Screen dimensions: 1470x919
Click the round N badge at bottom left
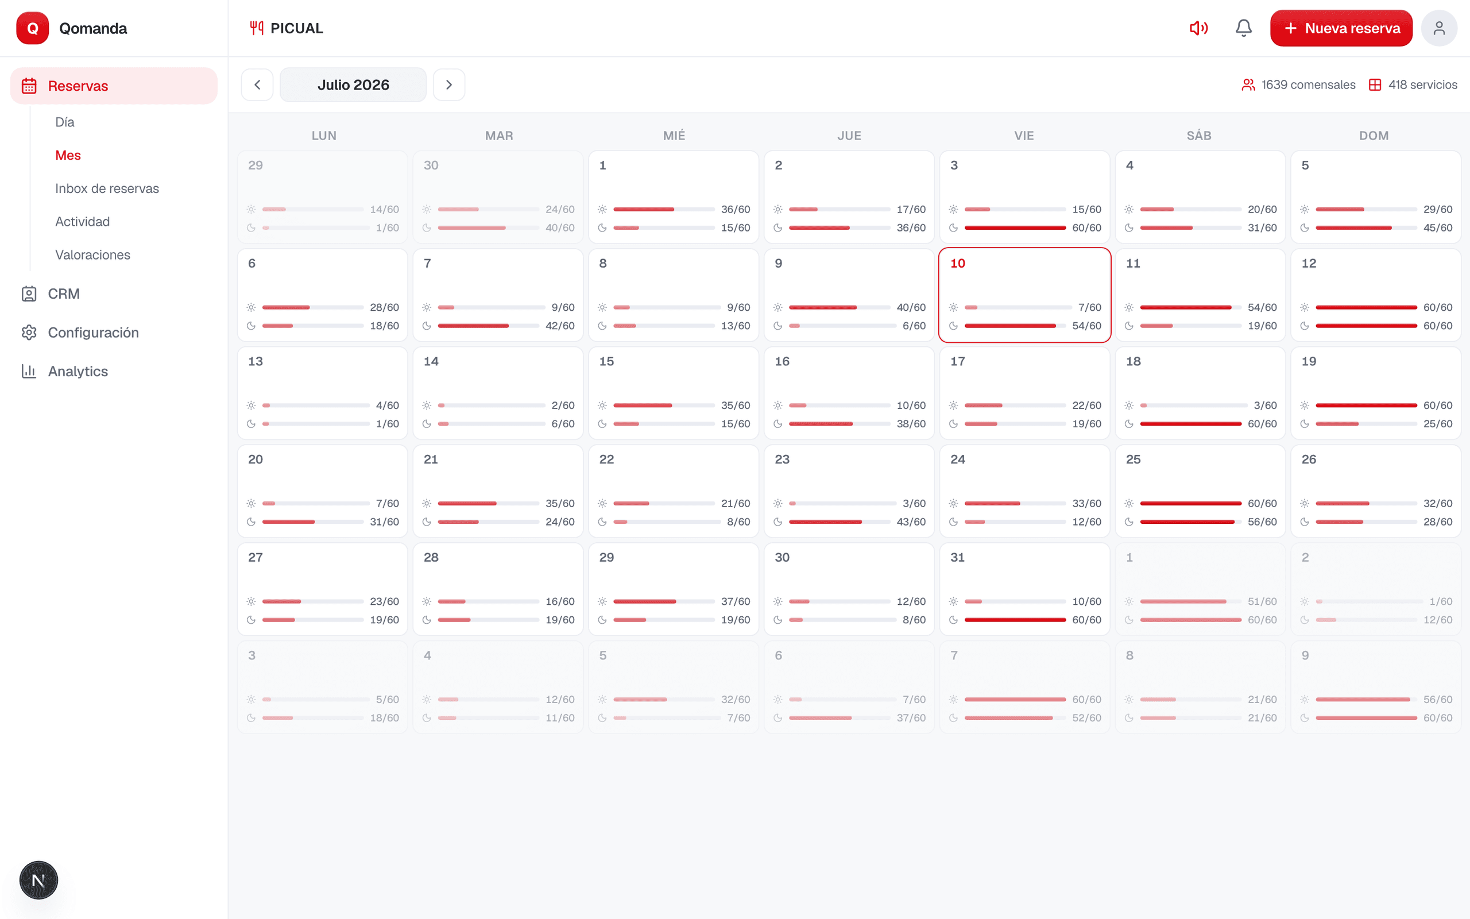coord(38,879)
